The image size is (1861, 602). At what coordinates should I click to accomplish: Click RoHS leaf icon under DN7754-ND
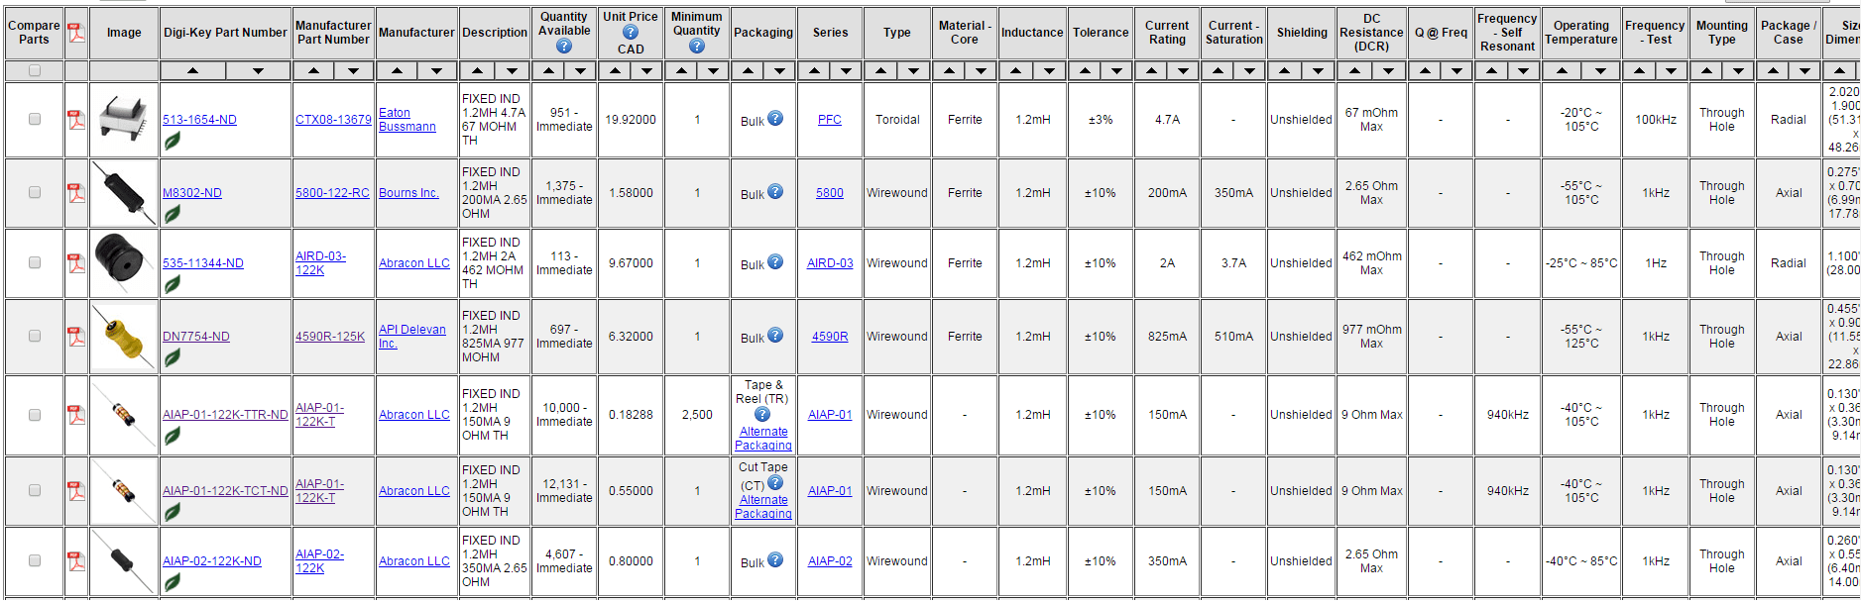(x=173, y=357)
